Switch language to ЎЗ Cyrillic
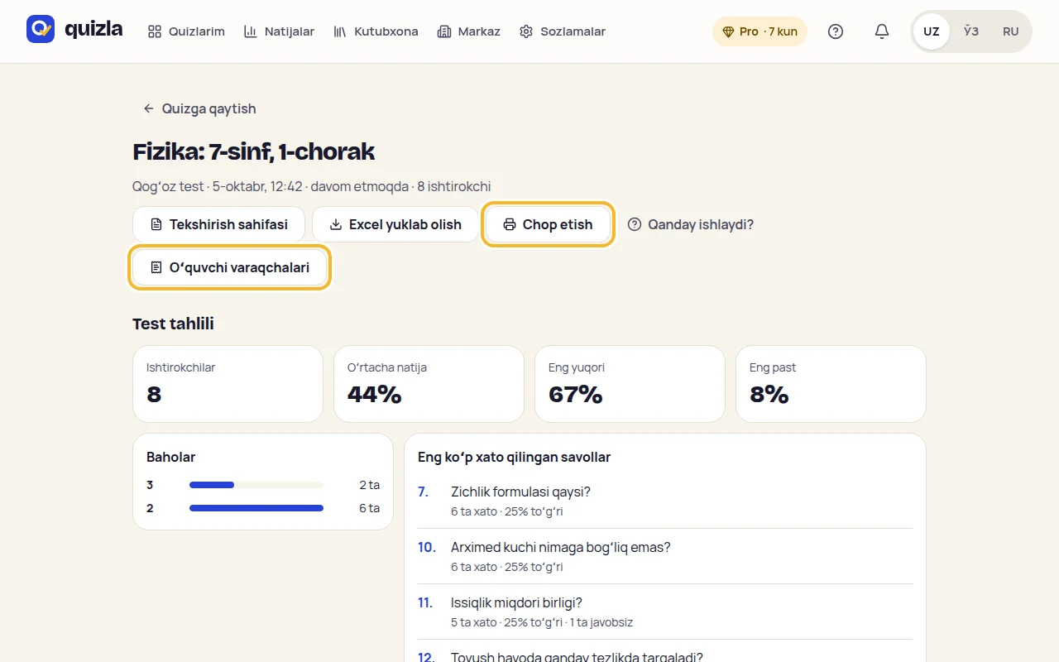 point(971,31)
